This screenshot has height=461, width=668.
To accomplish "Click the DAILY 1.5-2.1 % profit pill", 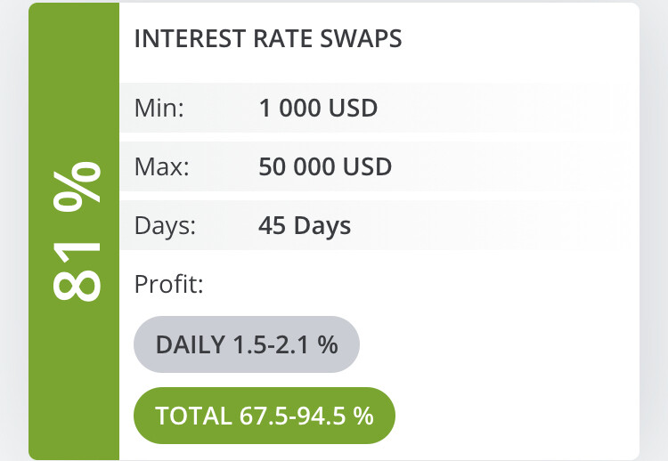I will pos(247,344).
